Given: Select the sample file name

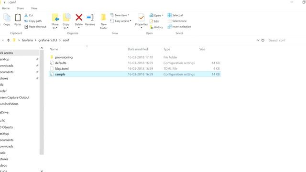Looking at the screenshot, I should pyautogui.click(x=60, y=74).
